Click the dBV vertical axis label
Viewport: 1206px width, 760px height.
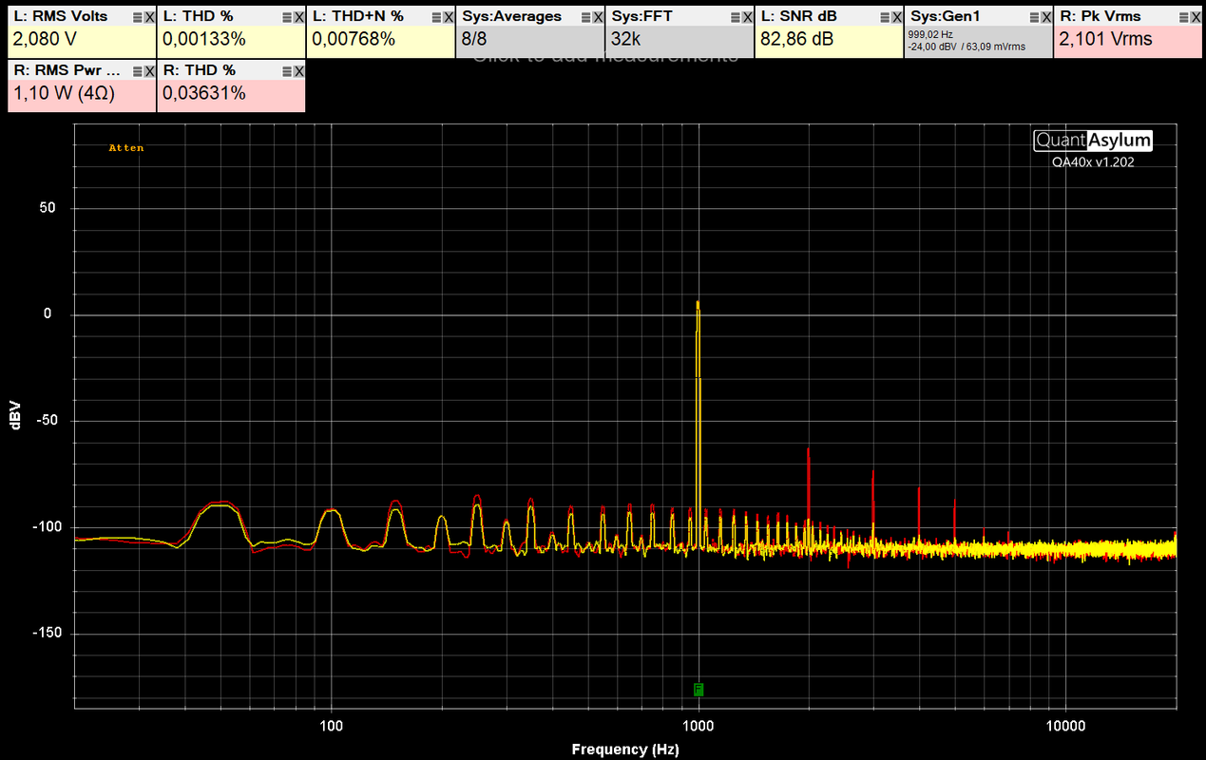pyautogui.click(x=16, y=416)
